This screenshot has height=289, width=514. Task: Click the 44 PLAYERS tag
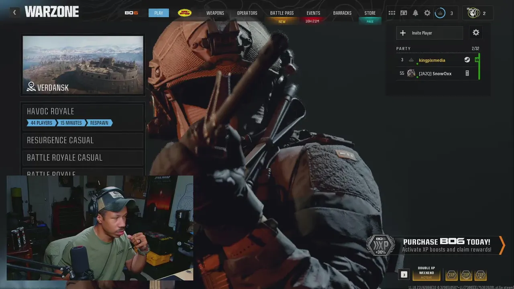[41, 123]
